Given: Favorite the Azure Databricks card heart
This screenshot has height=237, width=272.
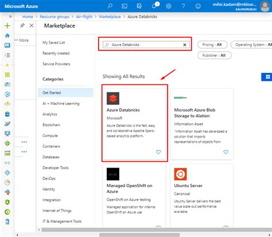Looking at the screenshot, I should [x=158, y=152].
